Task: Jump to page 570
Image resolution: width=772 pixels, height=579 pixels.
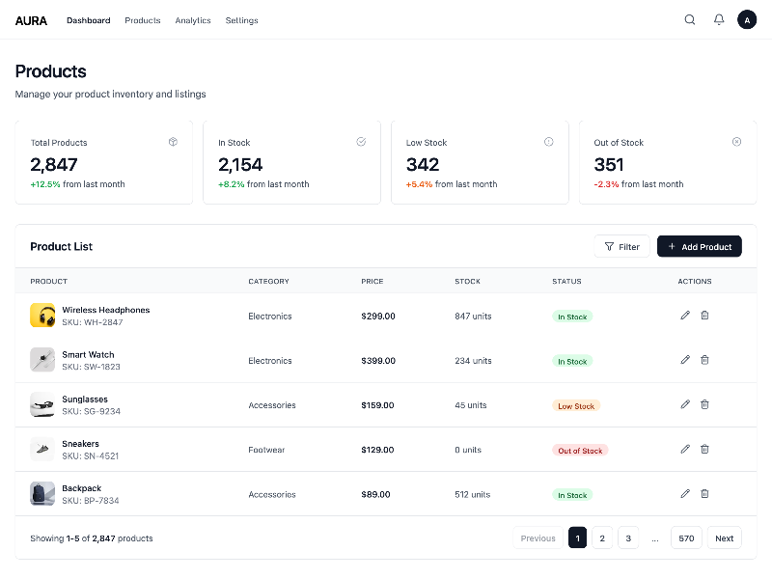Action: coord(686,538)
